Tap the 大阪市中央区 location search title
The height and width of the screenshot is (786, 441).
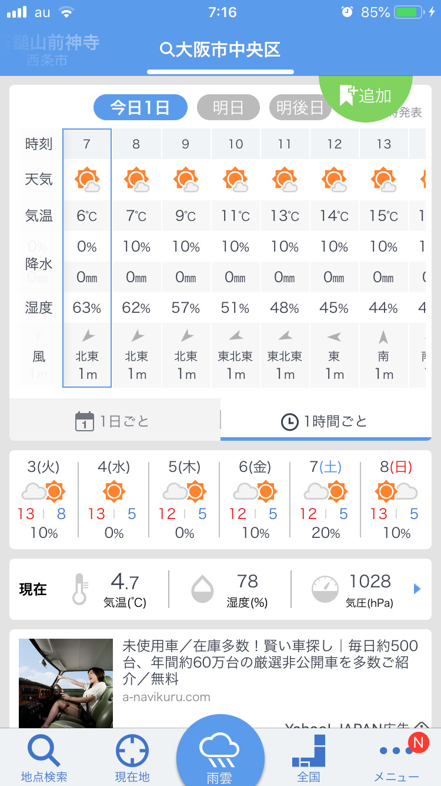tap(220, 50)
